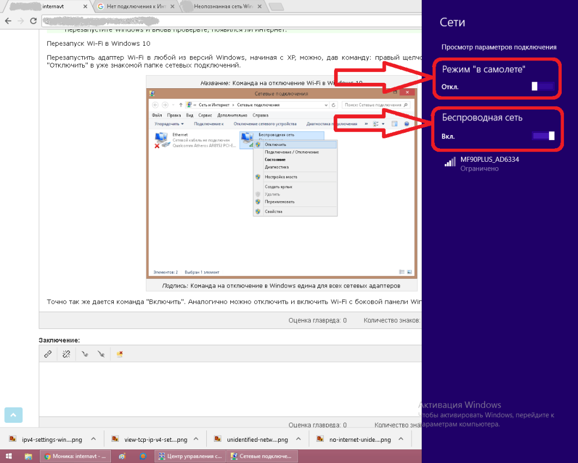The image size is (578, 463).
Task: Reload the page with the refresh icon
Action: (33, 21)
